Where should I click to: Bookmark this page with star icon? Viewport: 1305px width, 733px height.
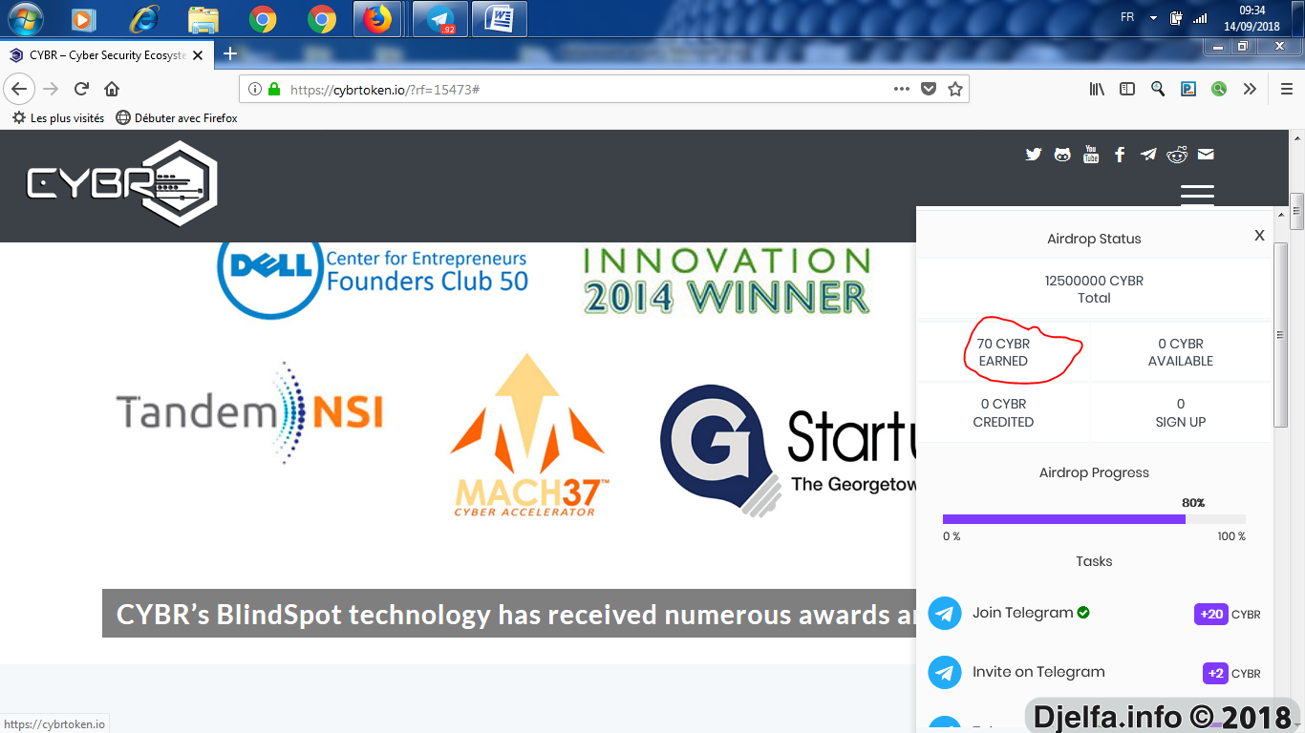(954, 89)
